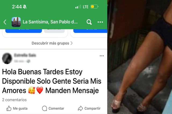Viewport: 172px width, 114px height.
Task: Tap the group title La Santísima, San Pablo
Action: point(50,22)
